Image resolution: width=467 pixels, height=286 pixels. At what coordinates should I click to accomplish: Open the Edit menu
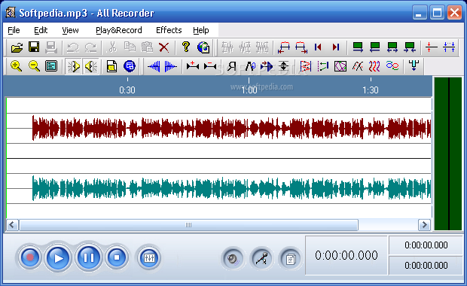tap(41, 30)
